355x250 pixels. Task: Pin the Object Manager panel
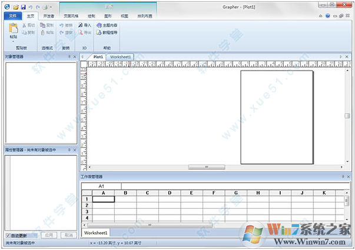pyautogui.click(x=69, y=56)
